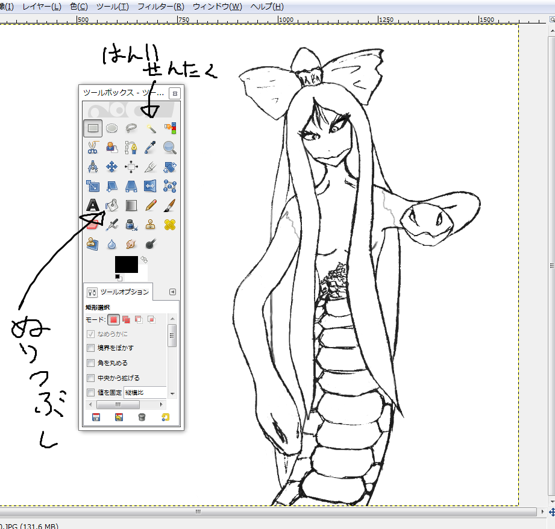The image size is (555, 529).
Task: Select the Clone stamp tool
Action: tap(151, 225)
